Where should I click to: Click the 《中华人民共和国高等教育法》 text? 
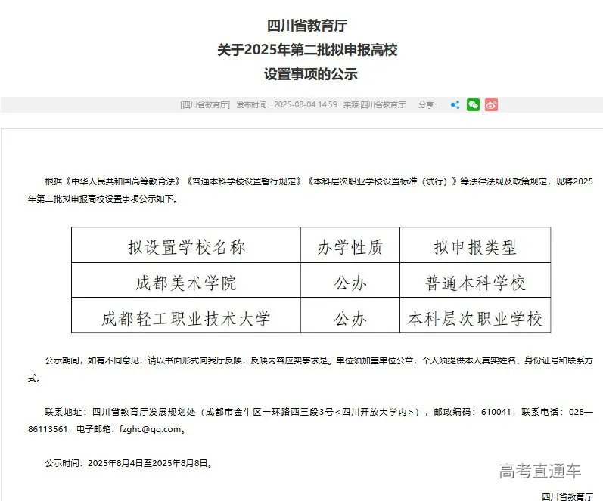click(123, 181)
